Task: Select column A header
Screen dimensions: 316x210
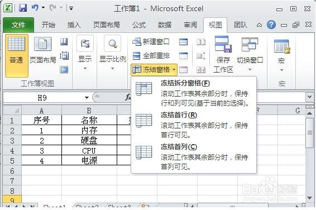Action: (x=41, y=111)
